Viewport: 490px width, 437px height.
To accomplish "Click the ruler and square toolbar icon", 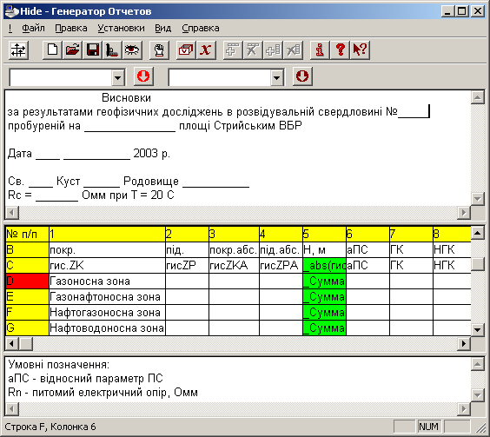I will click(112, 50).
